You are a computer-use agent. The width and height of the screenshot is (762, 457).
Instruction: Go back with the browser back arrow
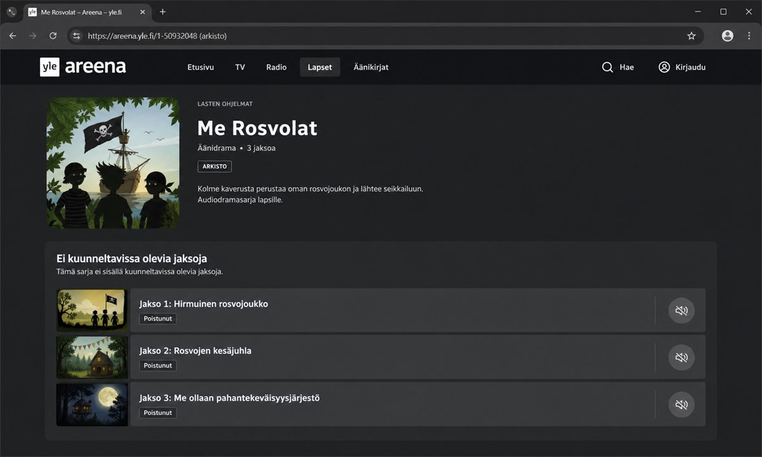[13, 36]
